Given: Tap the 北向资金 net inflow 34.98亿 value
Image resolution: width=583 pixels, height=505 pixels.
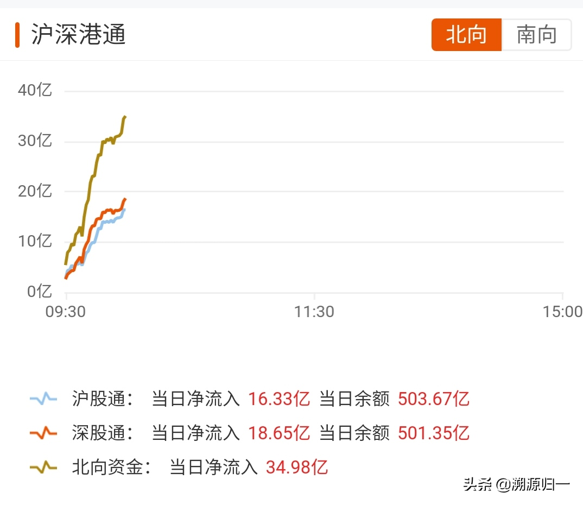Looking at the screenshot, I should click(x=297, y=467).
